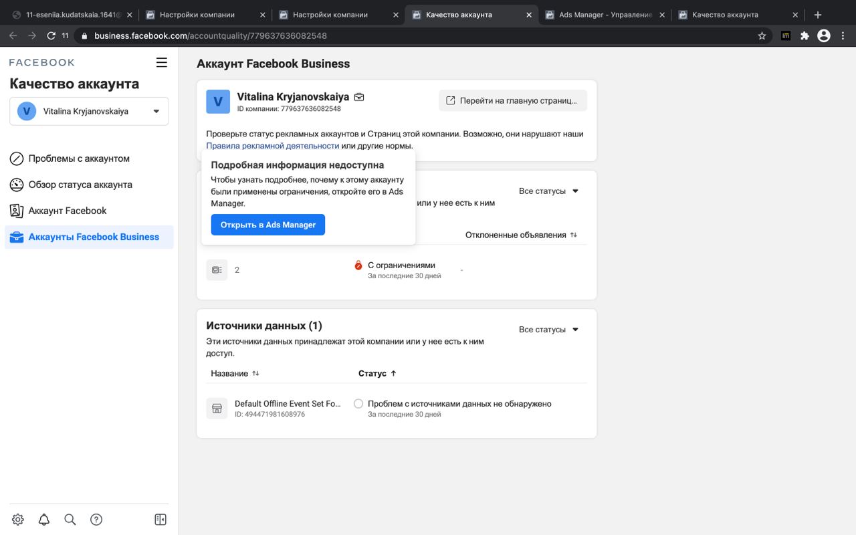The height and width of the screenshot is (535, 856).
Task: Click Проблем с источниками данных не обнаружено text
Action: 459,404
